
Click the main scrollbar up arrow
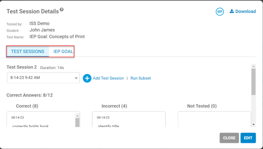[253, 66]
